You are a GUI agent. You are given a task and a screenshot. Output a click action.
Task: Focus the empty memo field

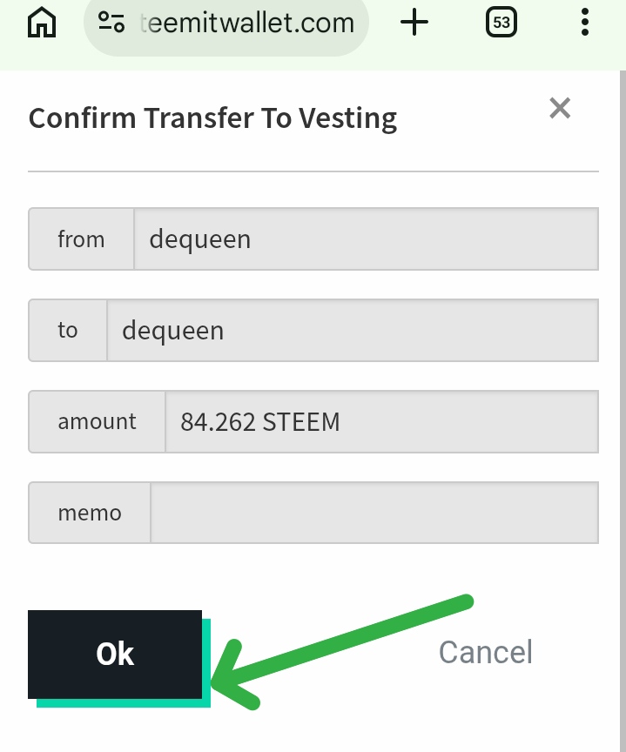coord(374,513)
